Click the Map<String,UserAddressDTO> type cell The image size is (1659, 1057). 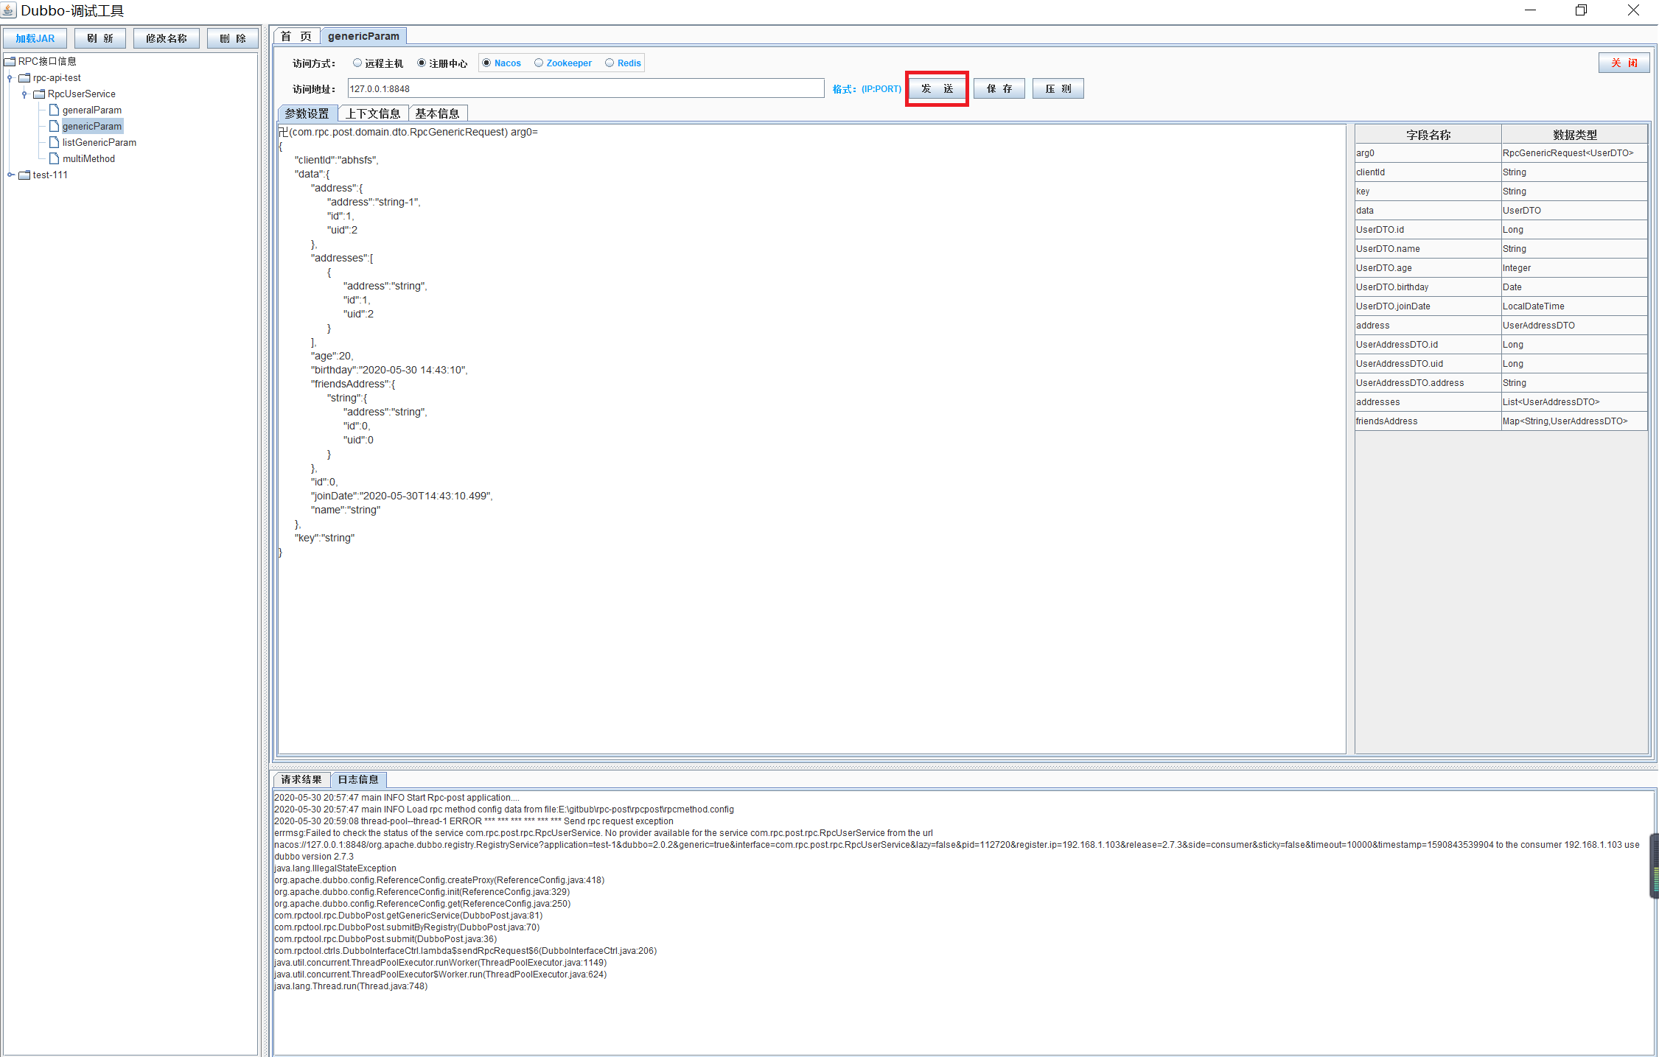click(x=1574, y=421)
